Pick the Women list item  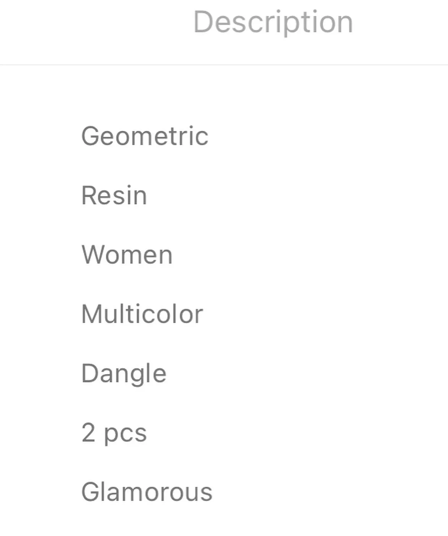pyautogui.click(x=127, y=255)
